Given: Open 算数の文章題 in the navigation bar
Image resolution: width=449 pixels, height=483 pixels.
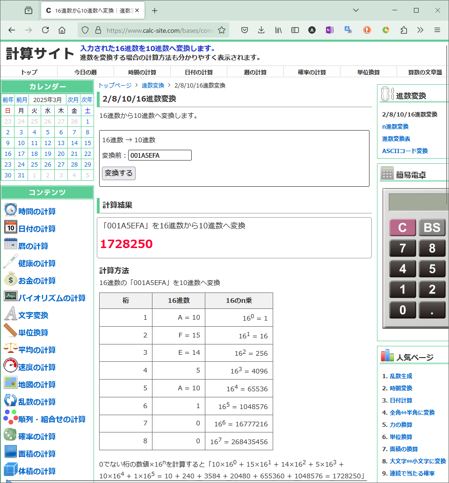Looking at the screenshot, I should [x=425, y=72].
